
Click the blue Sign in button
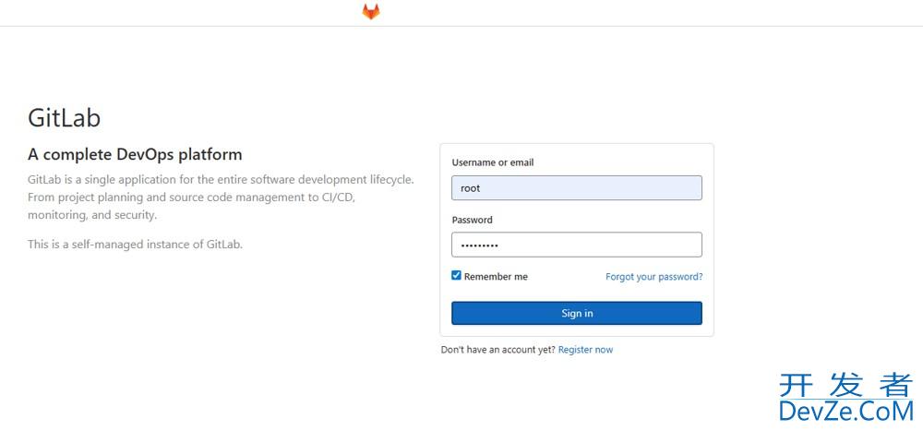(x=576, y=313)
